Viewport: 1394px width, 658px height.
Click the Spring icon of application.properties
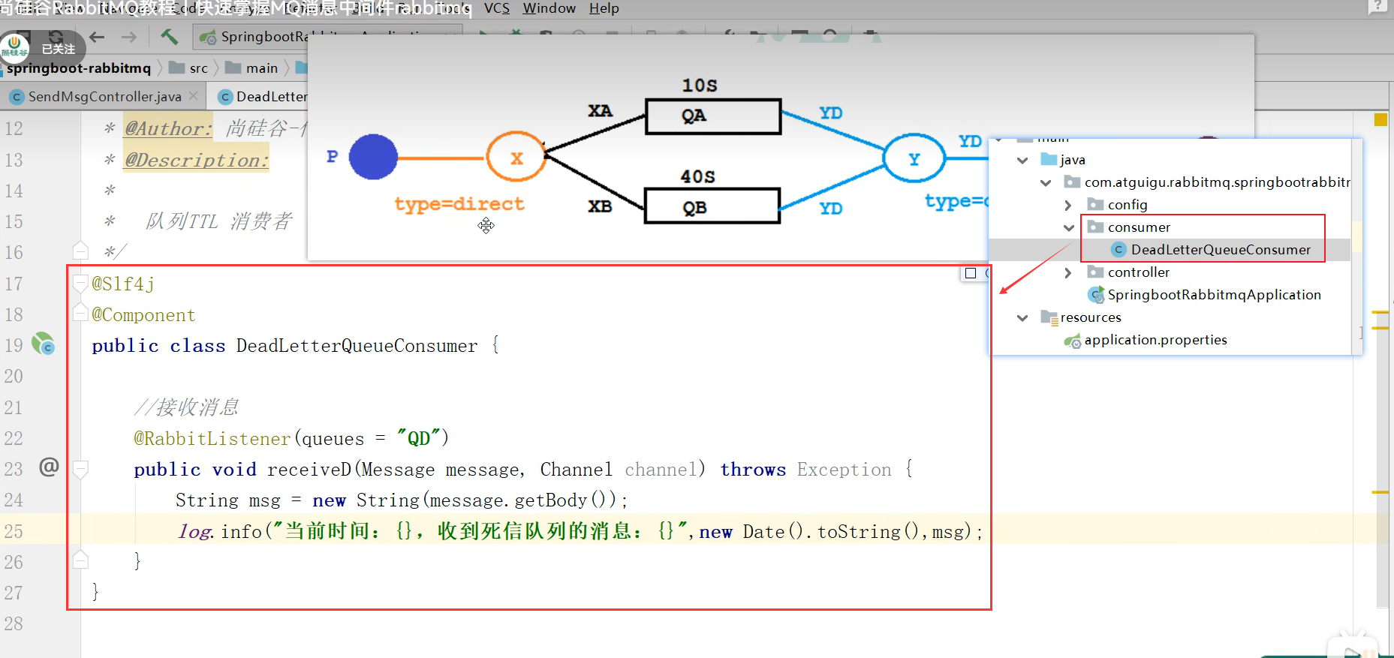pos(1073,341)
